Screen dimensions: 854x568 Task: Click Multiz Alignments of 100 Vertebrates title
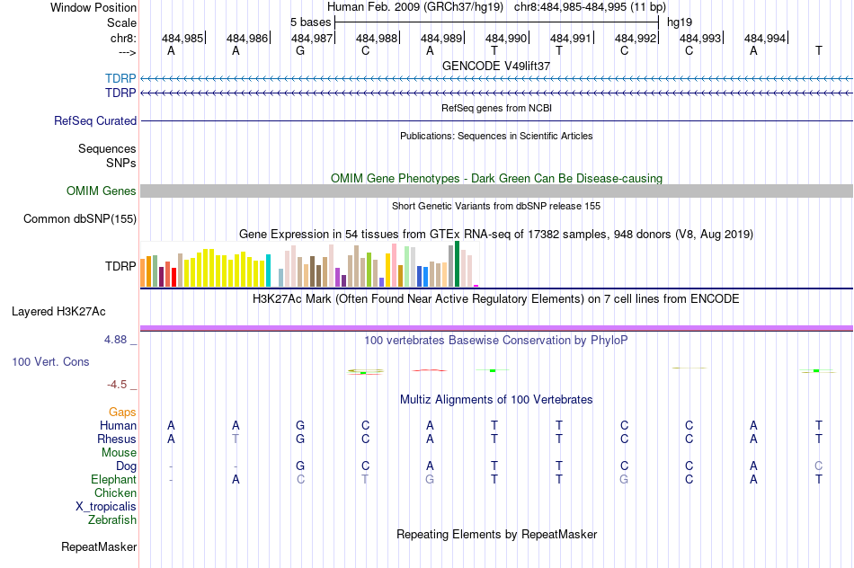pyautogui.click(x=496, y=400)
